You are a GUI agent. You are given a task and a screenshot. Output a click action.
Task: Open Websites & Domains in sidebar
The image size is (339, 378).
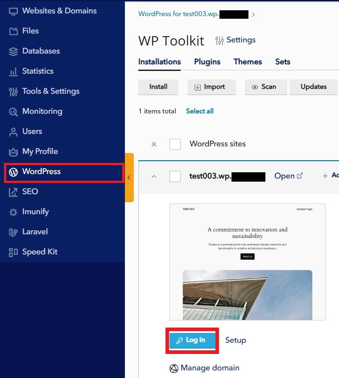(59, 11)
